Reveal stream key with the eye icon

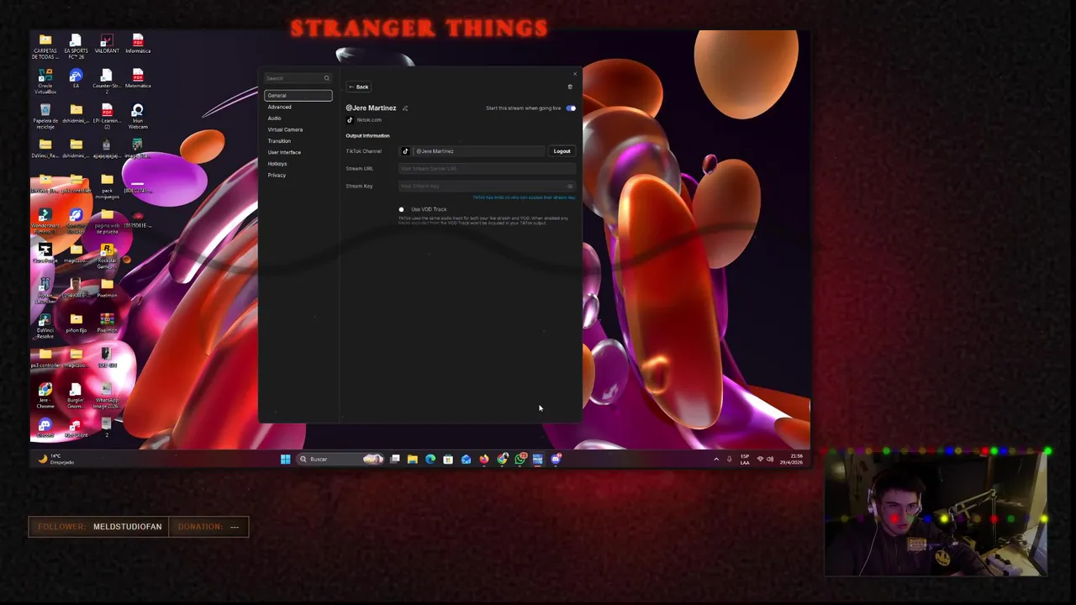tap(570, 186)
